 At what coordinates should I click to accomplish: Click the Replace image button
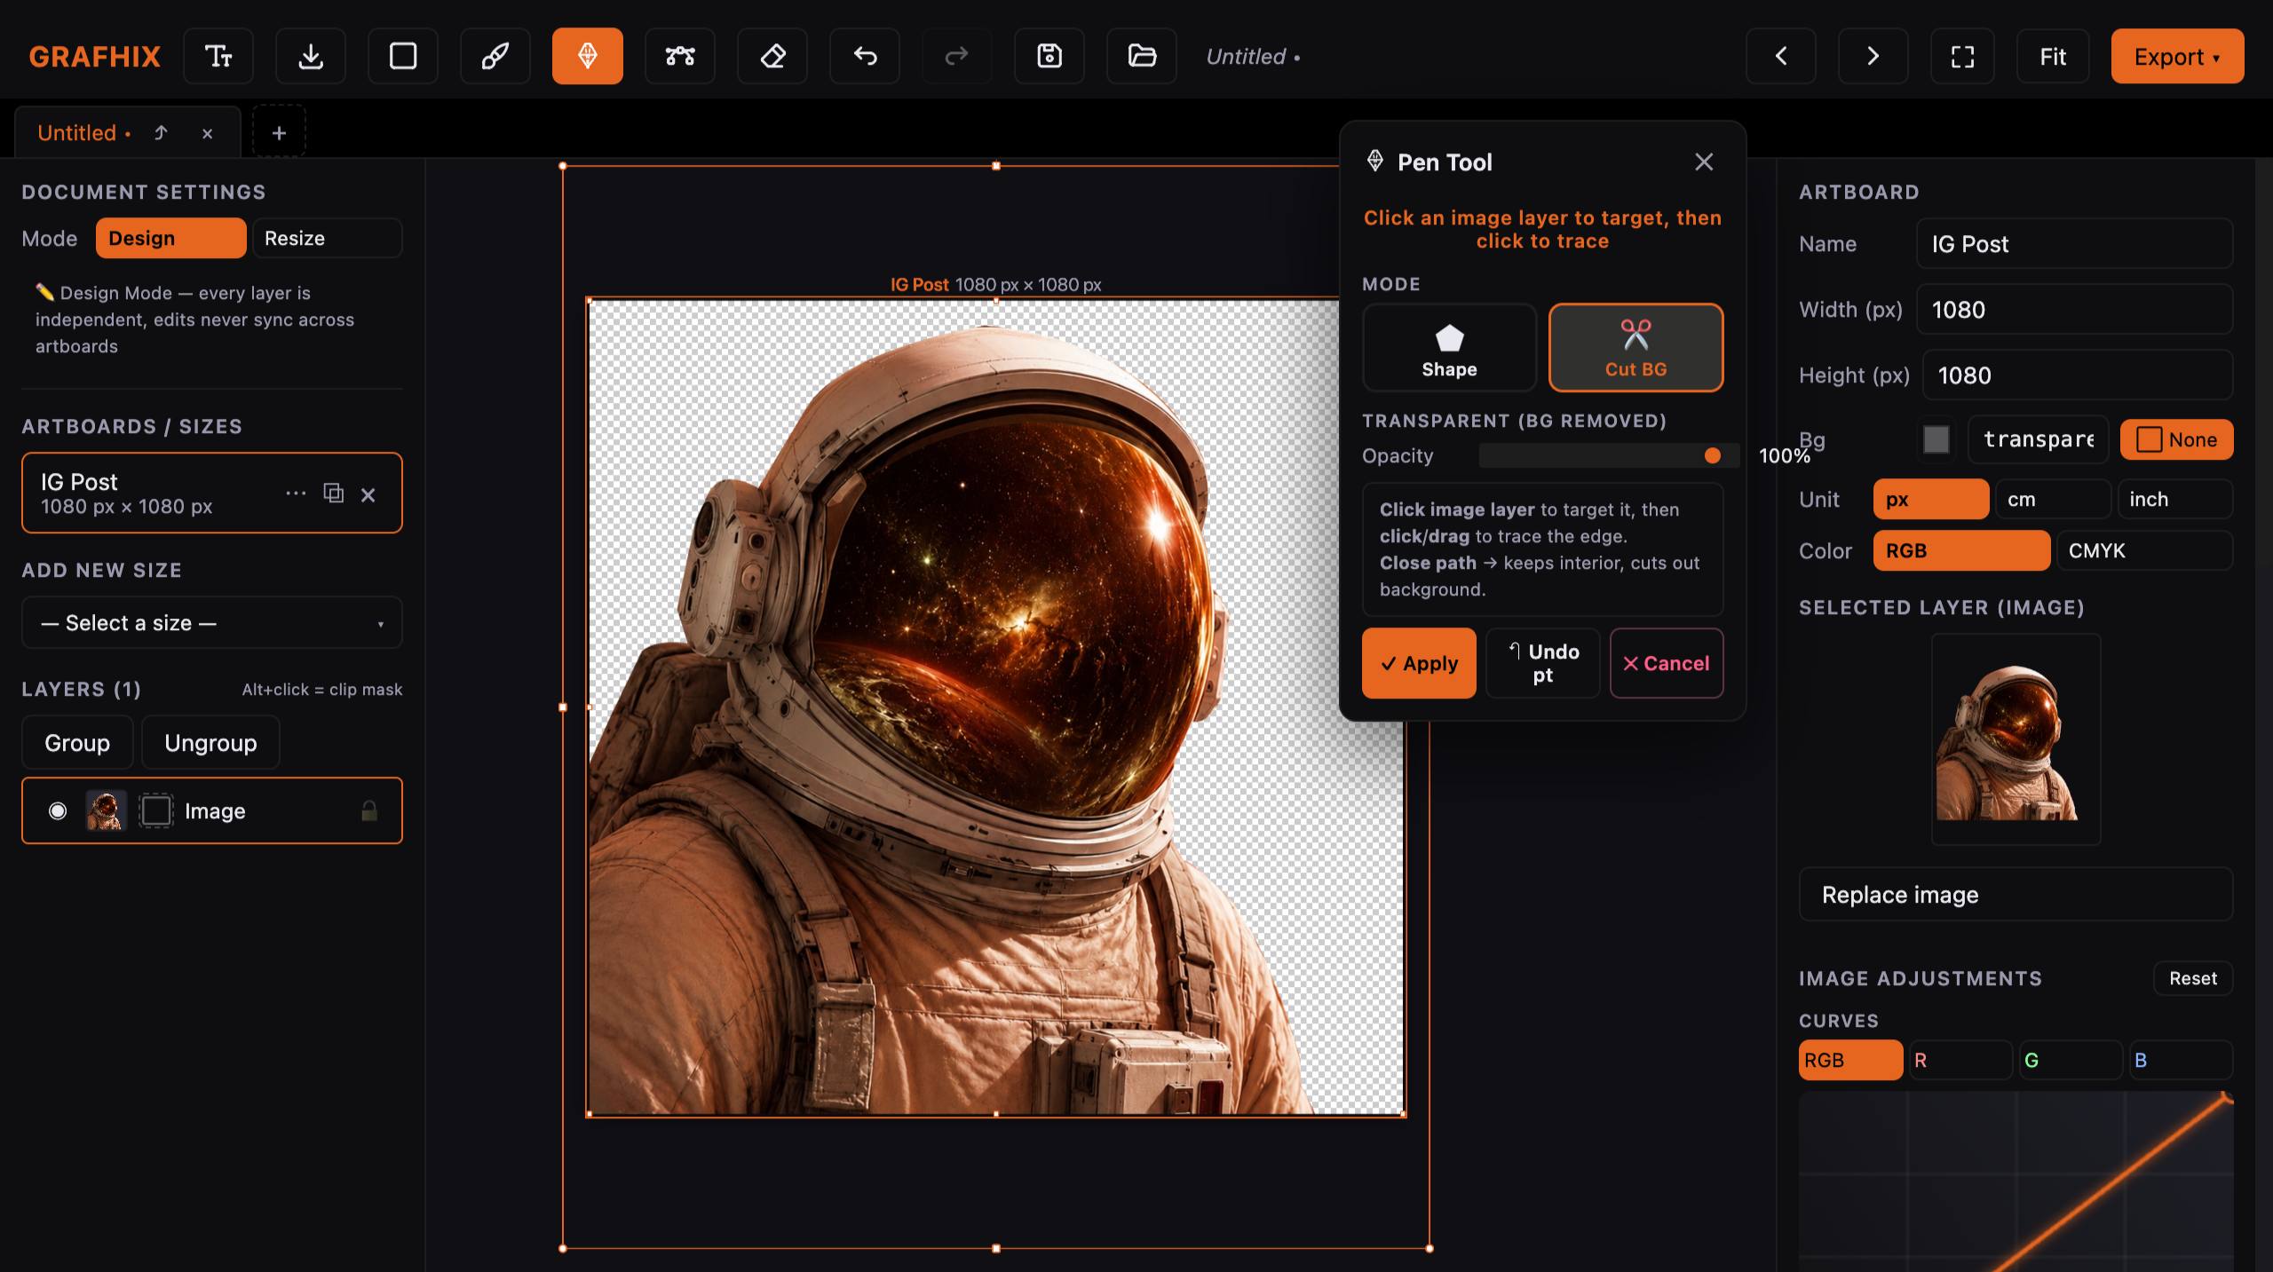pos(2016,895)
